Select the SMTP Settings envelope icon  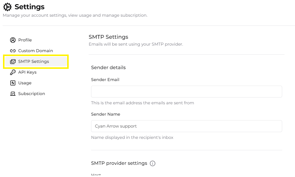tap(13, 61)
